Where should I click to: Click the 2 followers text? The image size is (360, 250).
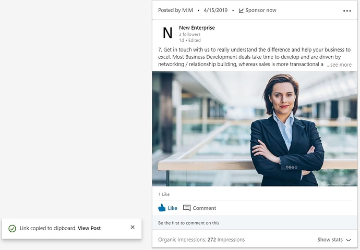click(190, 34)
